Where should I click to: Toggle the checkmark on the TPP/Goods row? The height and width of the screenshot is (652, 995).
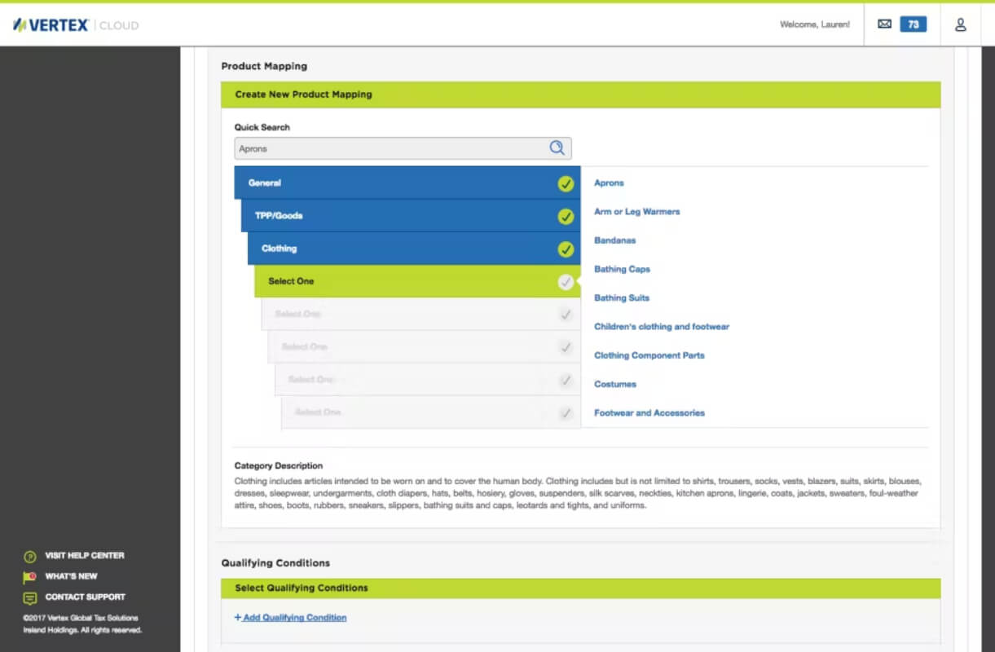(x=566, y=216)
